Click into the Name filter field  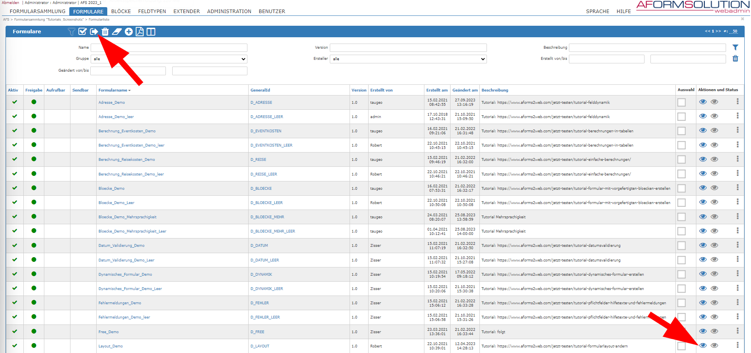click(x=169, y=48)
